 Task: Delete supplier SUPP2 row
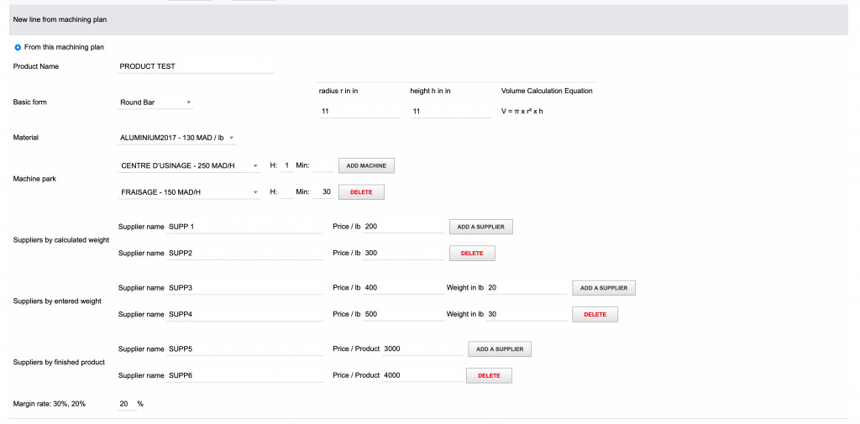coord(472,253)
